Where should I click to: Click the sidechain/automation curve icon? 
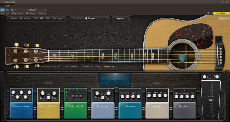pyautogui.click(x=7, y=10)
